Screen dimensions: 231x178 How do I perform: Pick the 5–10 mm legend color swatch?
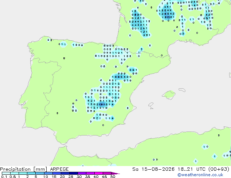(40, 173)
